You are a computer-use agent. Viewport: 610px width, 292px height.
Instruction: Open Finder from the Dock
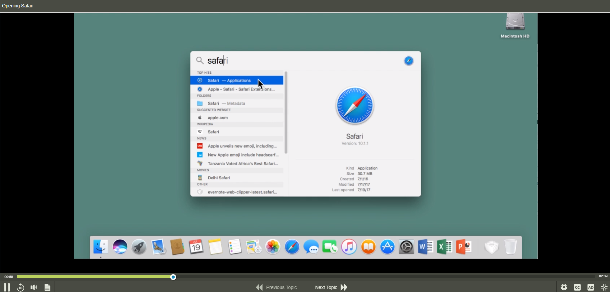pos(100,247)
